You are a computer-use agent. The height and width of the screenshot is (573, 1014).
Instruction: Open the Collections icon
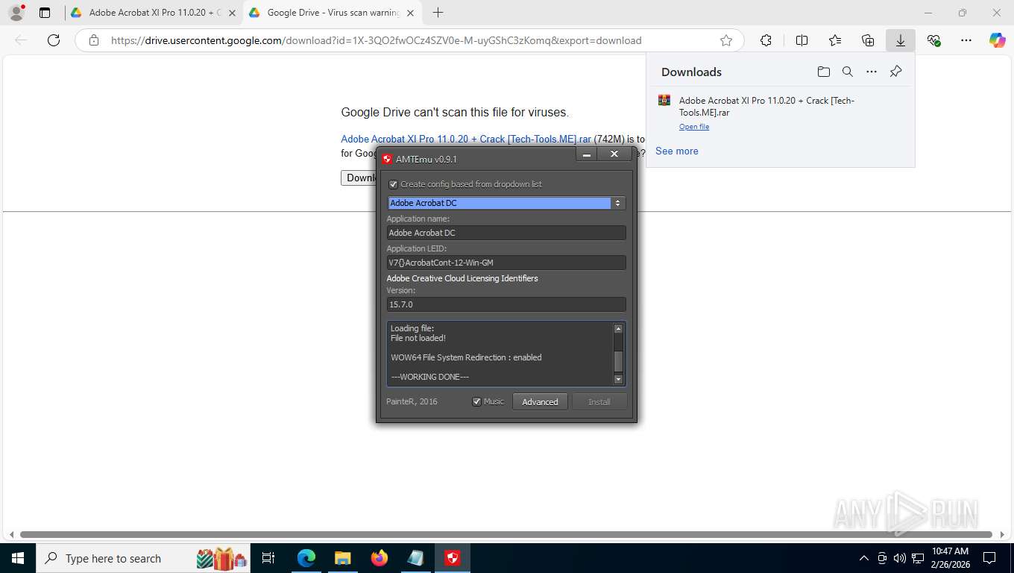pyautogui.click(x=868, y=40)
